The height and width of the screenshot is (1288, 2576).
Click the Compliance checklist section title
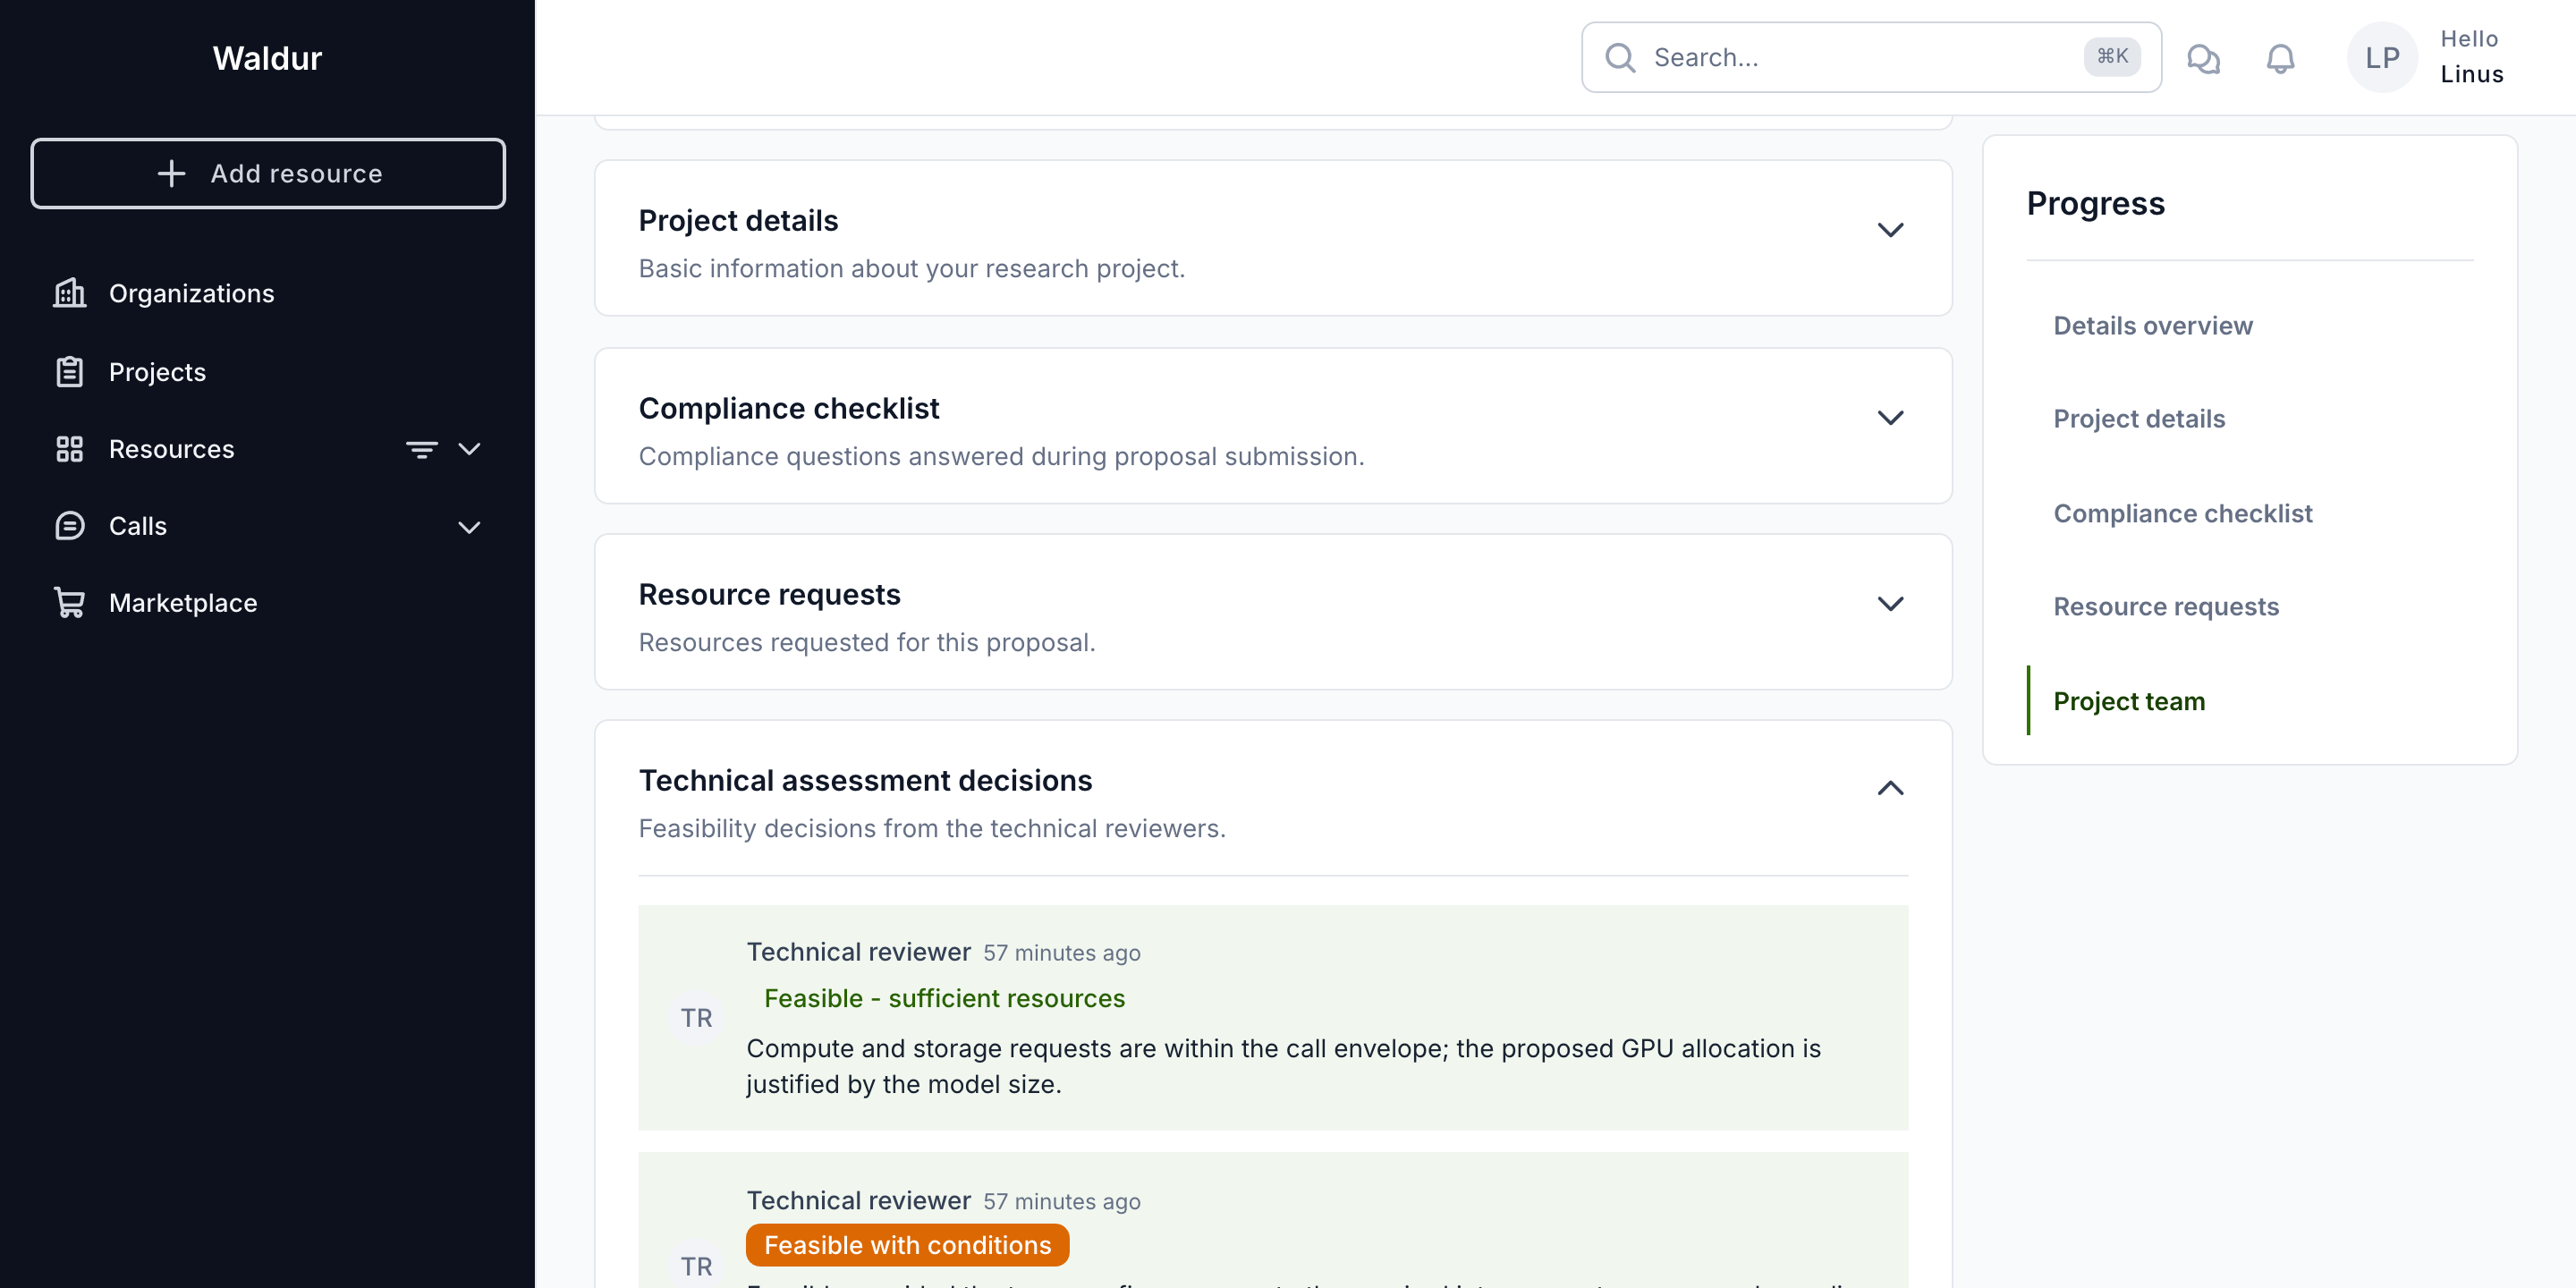[x=788, y=408]
